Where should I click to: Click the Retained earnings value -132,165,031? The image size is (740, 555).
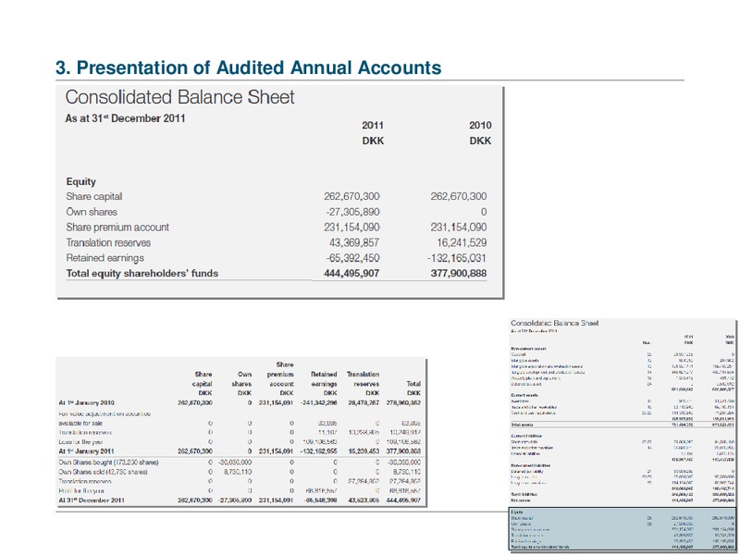[x=457, y=258]
